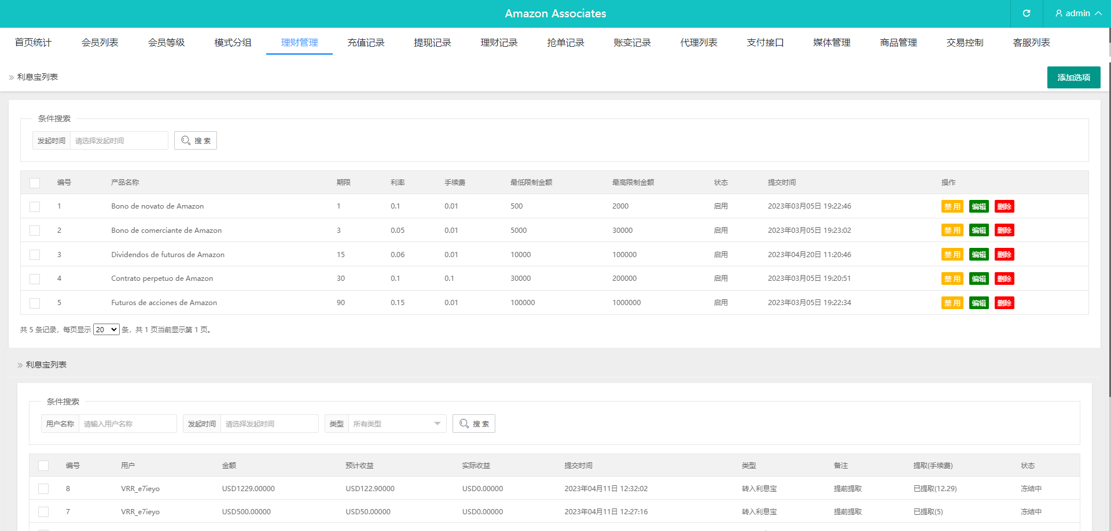Click the page vertical scrollbar

[1109, 231]
